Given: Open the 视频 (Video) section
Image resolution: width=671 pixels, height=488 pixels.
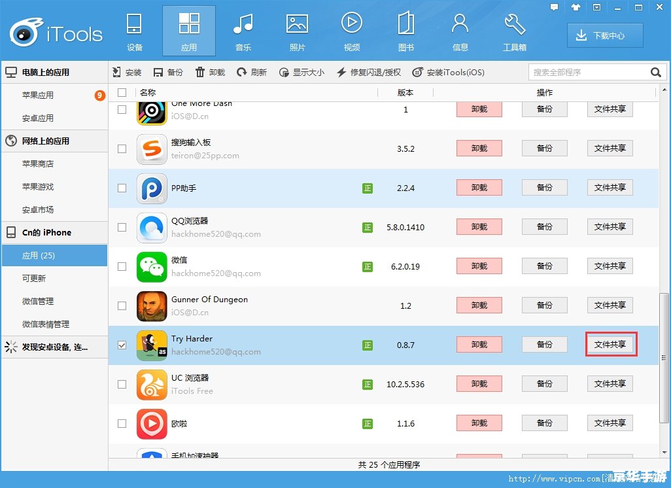Looking at the screenshot, I should tap(352, 31).
